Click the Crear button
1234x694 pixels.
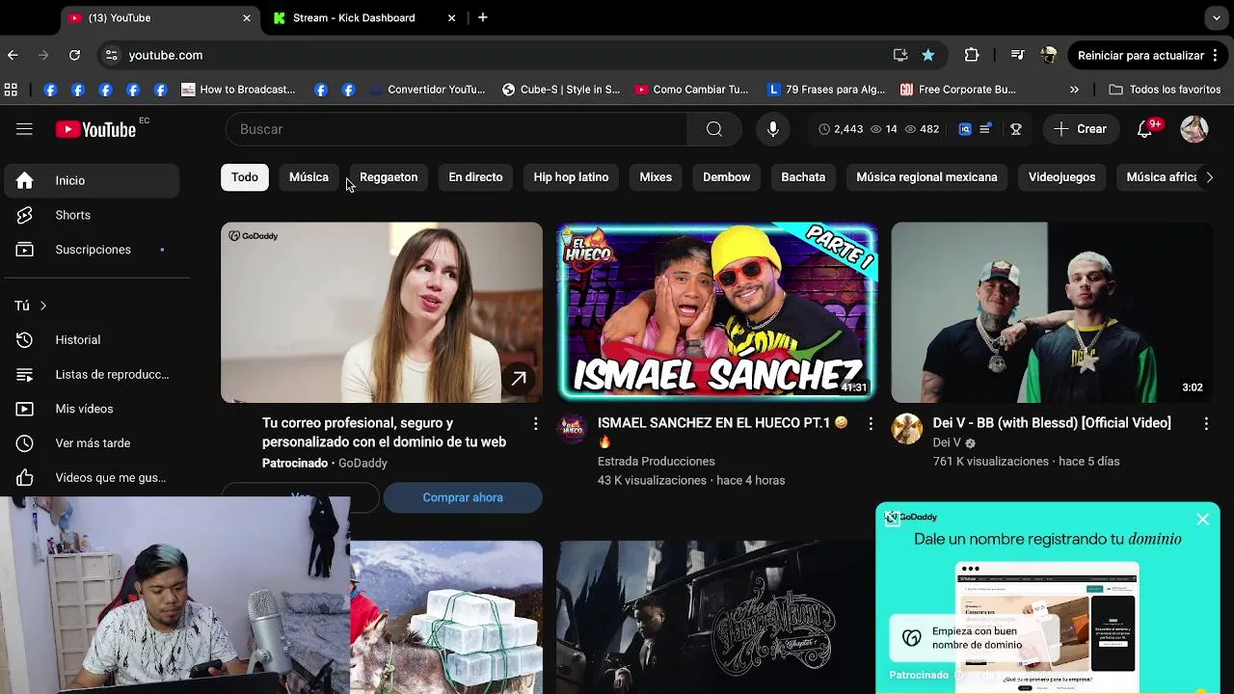[x=1080, y=129]
